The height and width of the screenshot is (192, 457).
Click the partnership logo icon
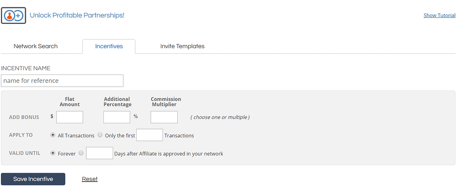tap(13, 15)
